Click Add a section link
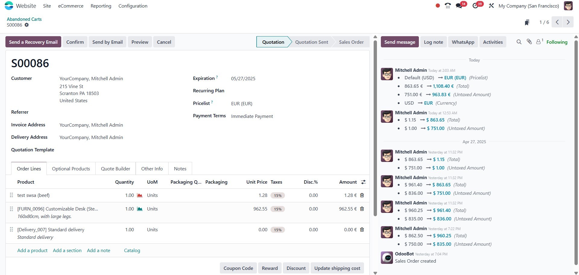 pos(67,251)
